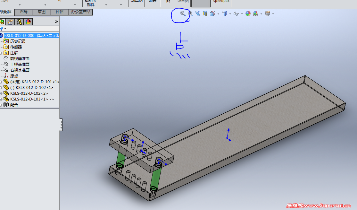357x210 pixels.
Task: Expand the panel tabs with the » chevron
Action: coord(56,22)
